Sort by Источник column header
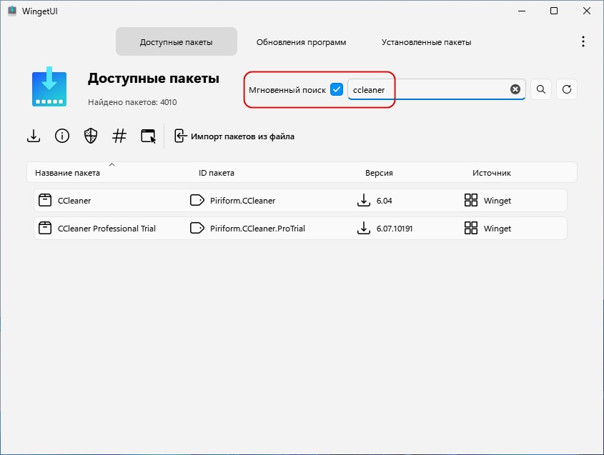This screenshot has width=604, height=455. click(x=492, y=173)
